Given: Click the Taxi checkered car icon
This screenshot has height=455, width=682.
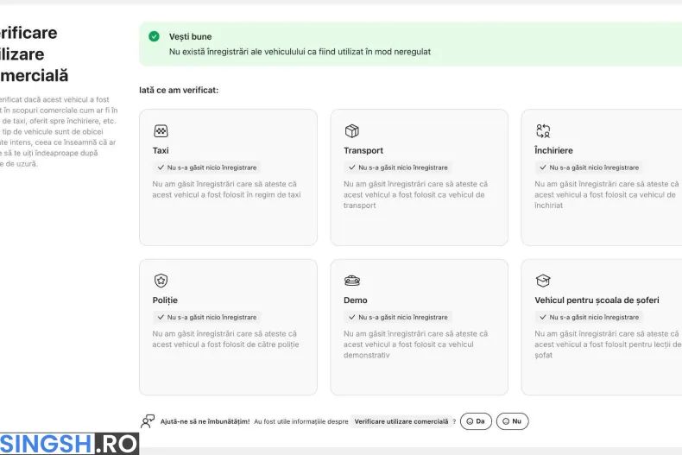Looking at the screenshot, I should coord(161,131).
